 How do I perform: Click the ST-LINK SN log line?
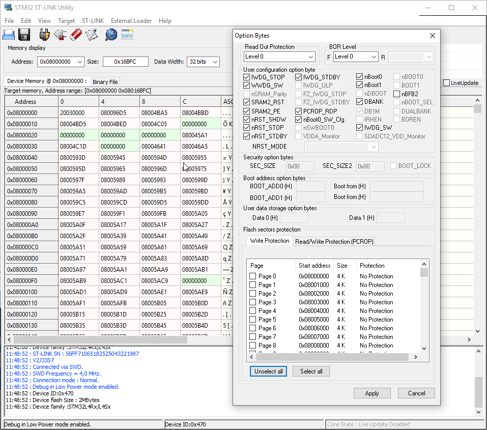(72, 354)
